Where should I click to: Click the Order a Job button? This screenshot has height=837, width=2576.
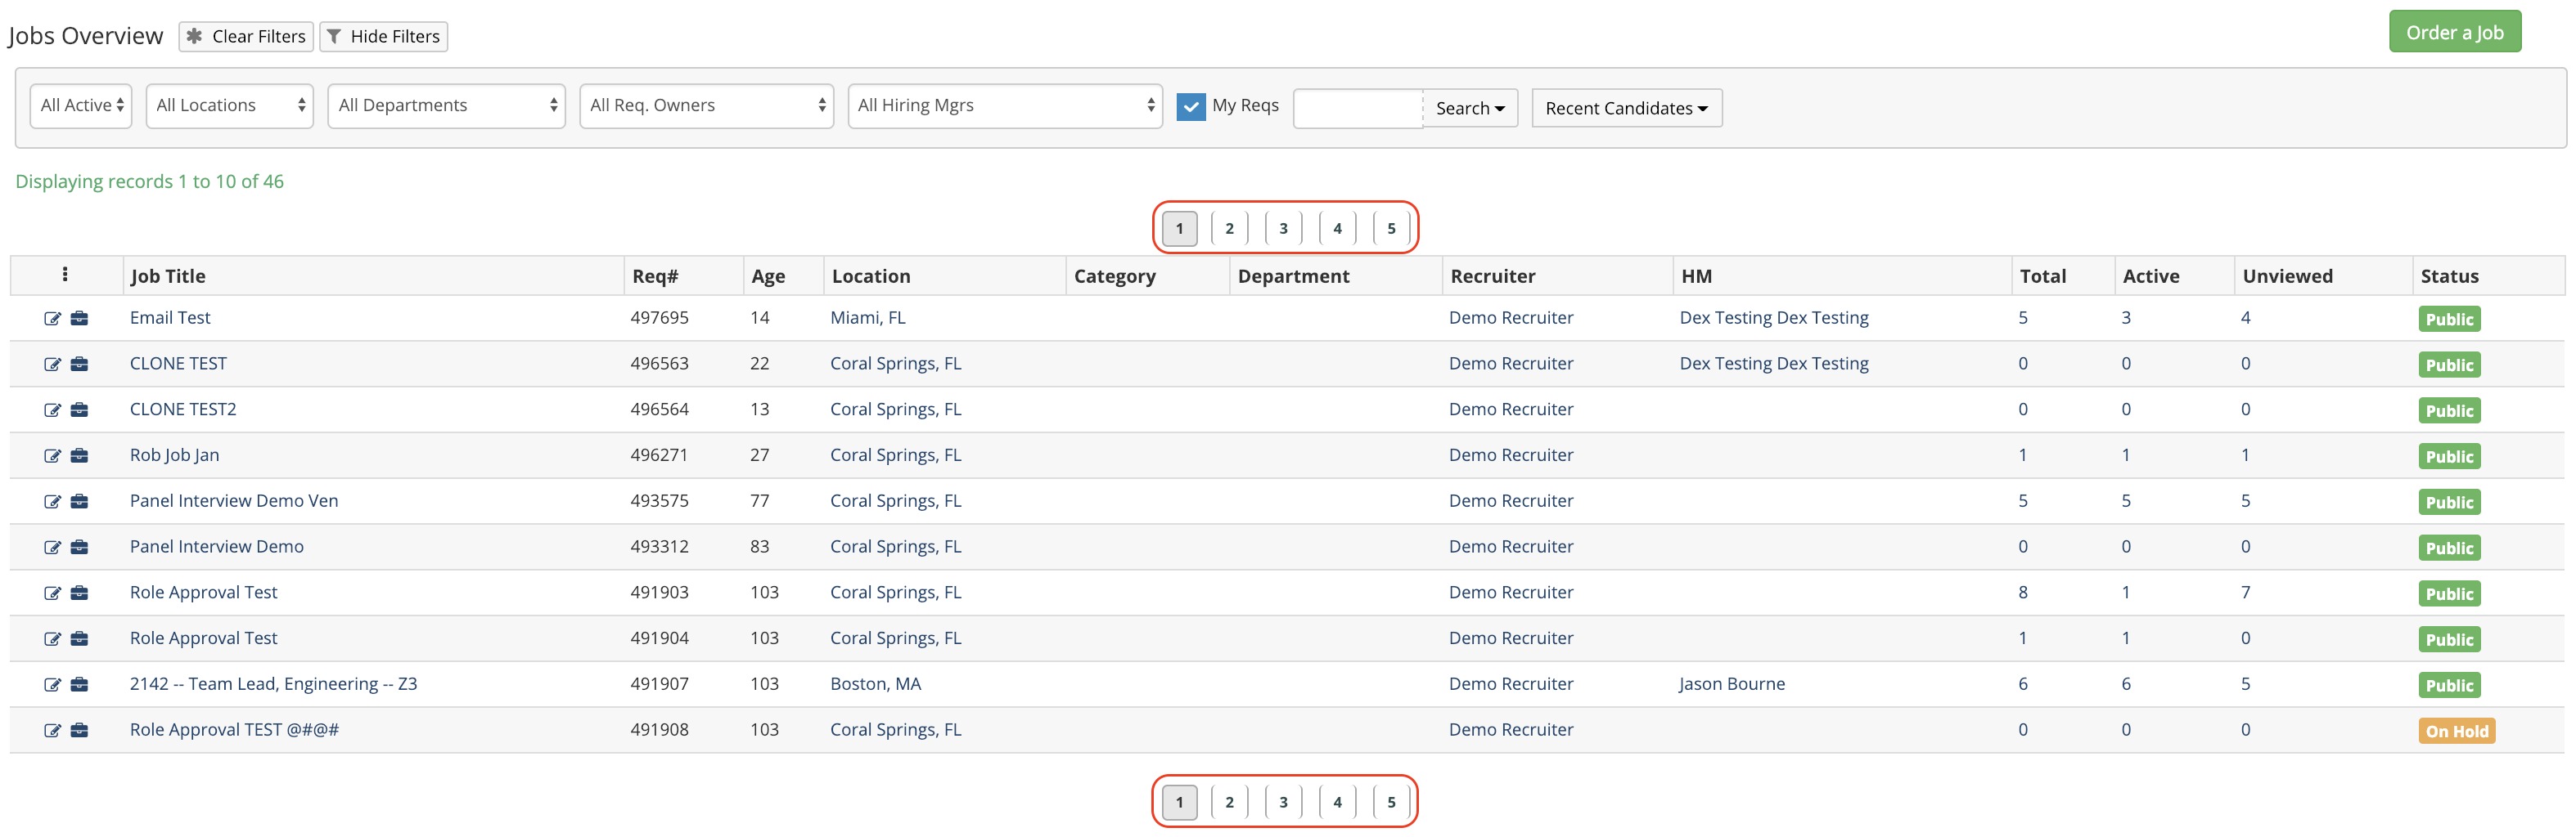(2454, 32)
